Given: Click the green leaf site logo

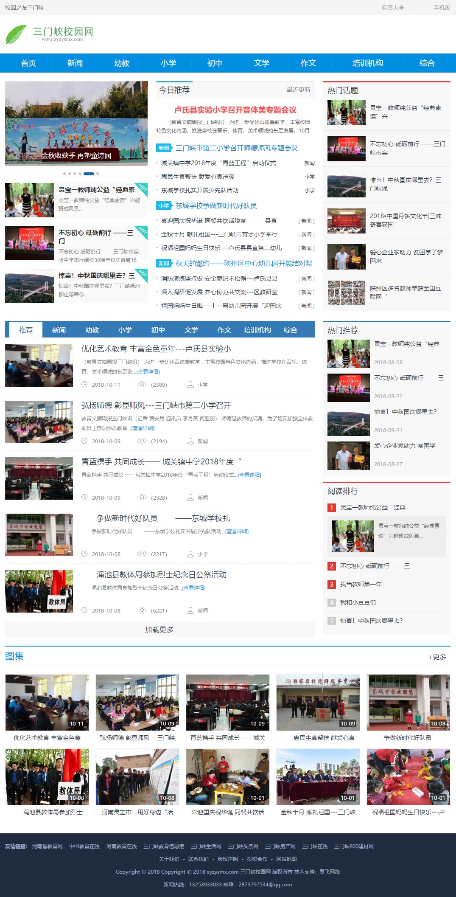Looking at the screenshot, I should pyautogui.click(x=16, y=34).
